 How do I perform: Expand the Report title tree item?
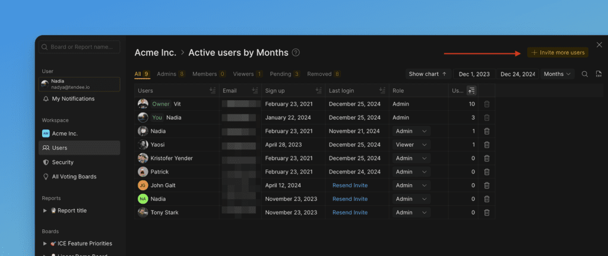coord(45,210)
